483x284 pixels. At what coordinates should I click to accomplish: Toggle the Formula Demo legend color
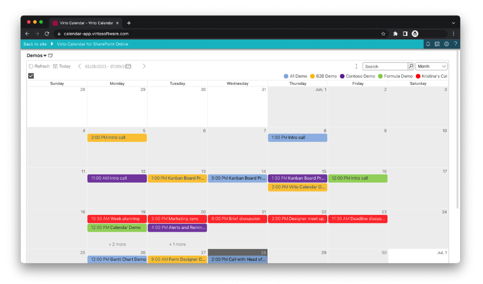point(380,76)
